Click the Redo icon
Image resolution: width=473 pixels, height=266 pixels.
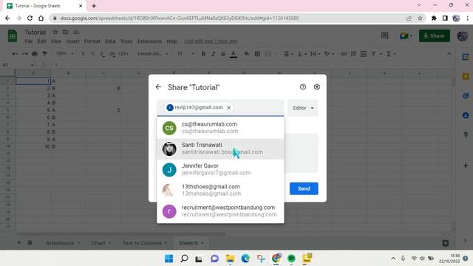(25, 54)
